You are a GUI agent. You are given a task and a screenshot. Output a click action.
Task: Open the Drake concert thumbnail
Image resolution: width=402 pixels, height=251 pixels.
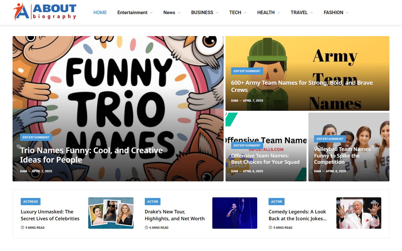point(234,213)
